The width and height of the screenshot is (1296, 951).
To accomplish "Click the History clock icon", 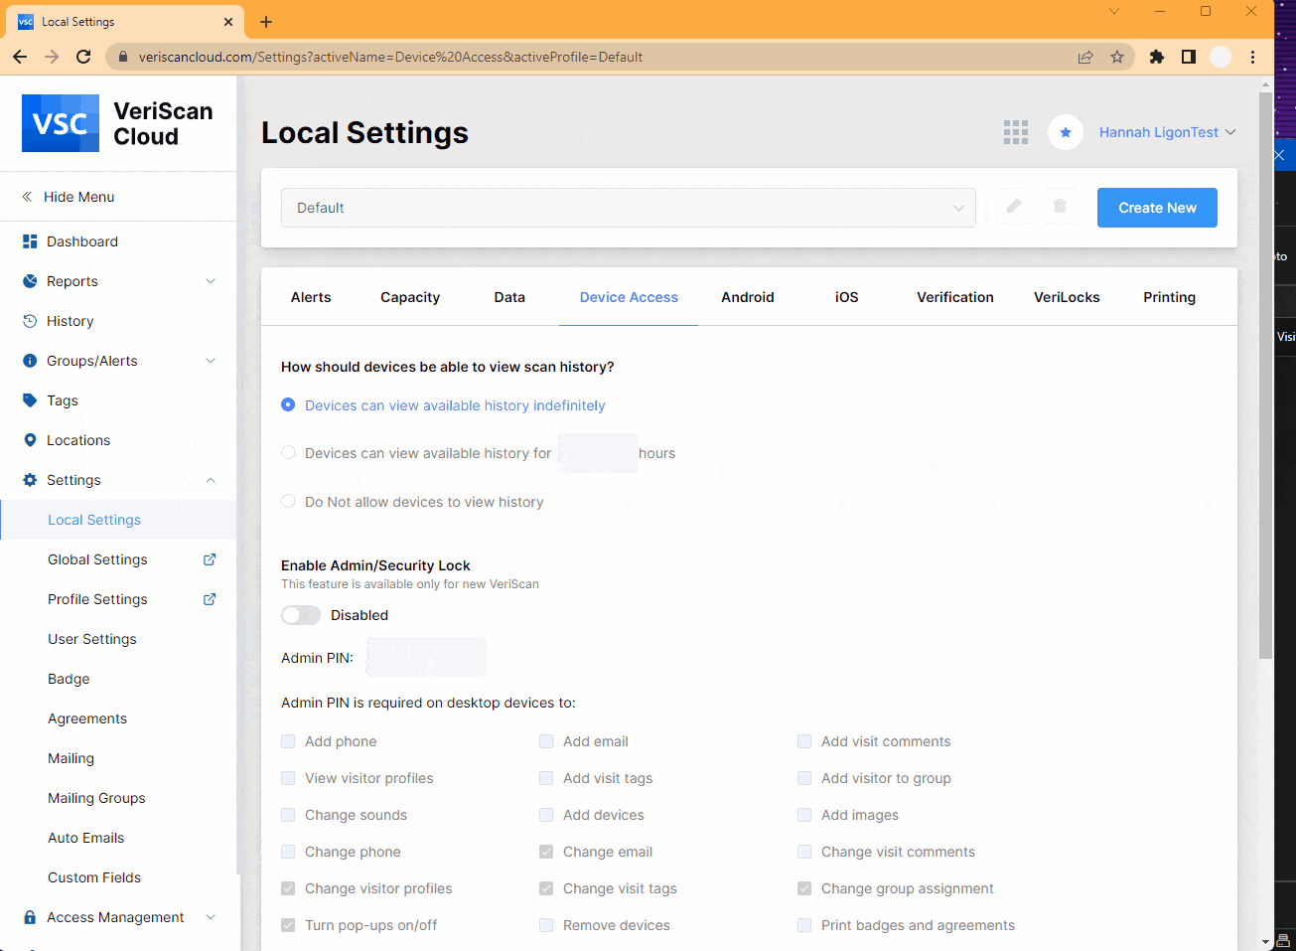I will pyautogui.click(x=30, y=321).
